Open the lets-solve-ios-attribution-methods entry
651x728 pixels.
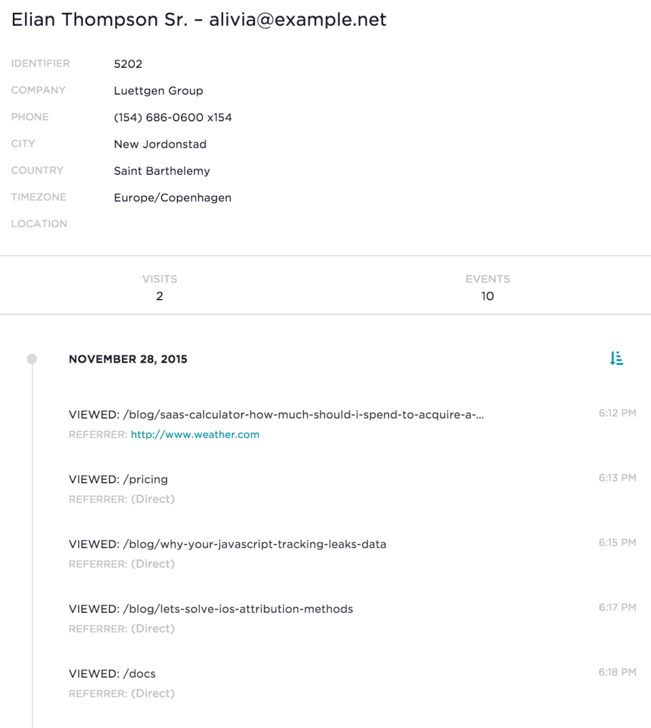tap(210, 609)
